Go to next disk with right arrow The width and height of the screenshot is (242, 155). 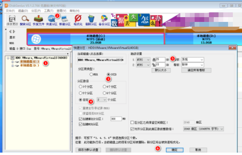(x=14, y=31)
